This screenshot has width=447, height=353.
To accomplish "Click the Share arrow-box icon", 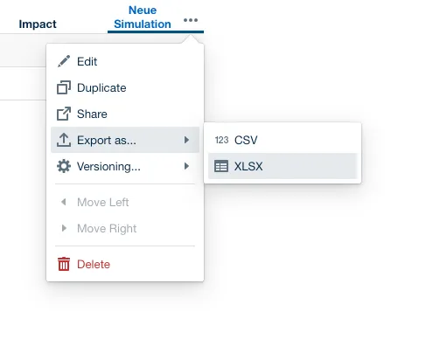I will pos(64,114).
